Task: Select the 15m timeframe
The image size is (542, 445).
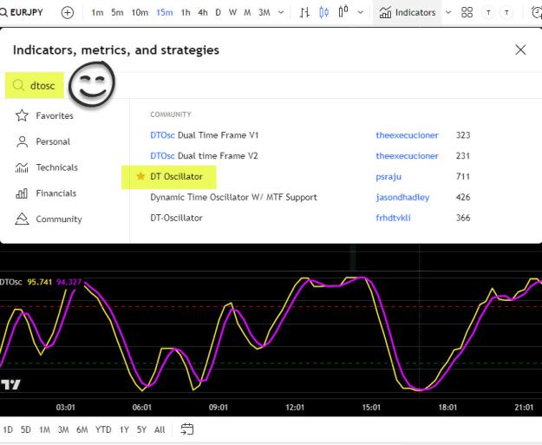Action: coord(165,13)
